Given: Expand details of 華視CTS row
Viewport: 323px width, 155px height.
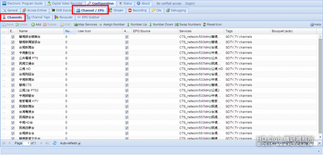Looking at the screenshot, I should (x=4, y=85).
